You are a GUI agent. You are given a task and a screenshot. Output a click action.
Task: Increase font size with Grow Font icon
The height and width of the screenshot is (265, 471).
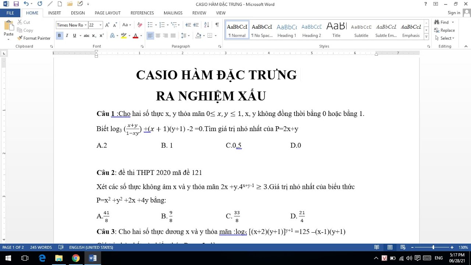tap(107, 25)
